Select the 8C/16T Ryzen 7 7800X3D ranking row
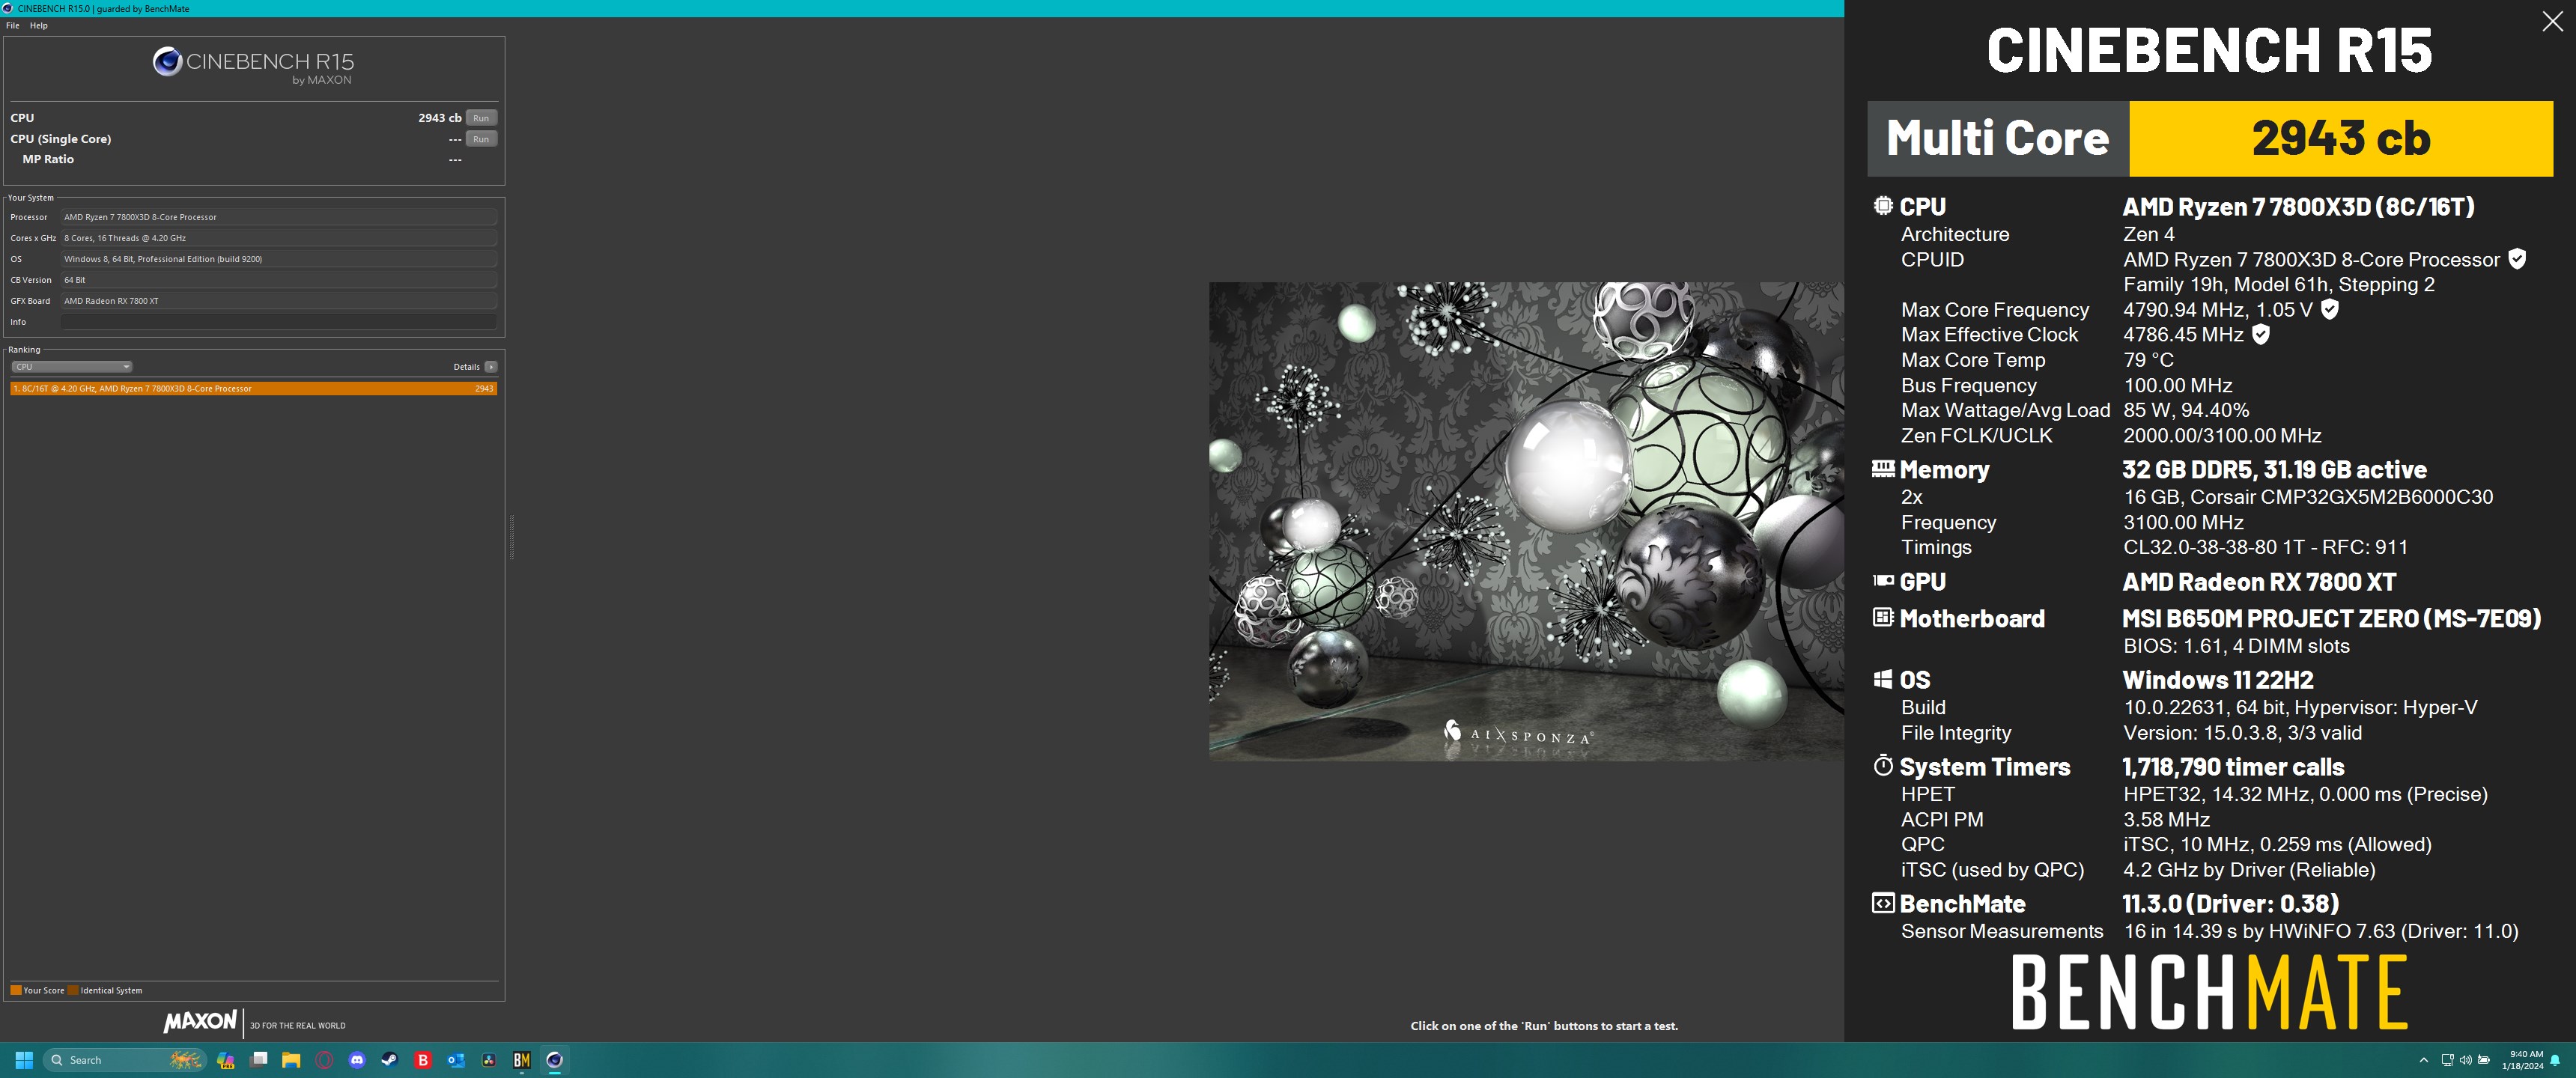 [253, 388]
